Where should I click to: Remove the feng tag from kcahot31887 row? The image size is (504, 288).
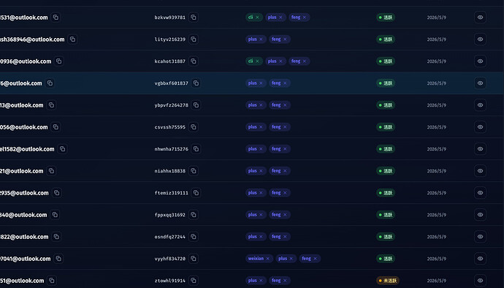[x=305, y=61]
